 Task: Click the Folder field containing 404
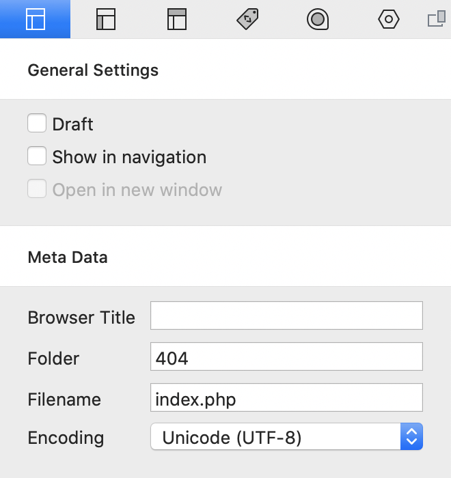point(286,356)
